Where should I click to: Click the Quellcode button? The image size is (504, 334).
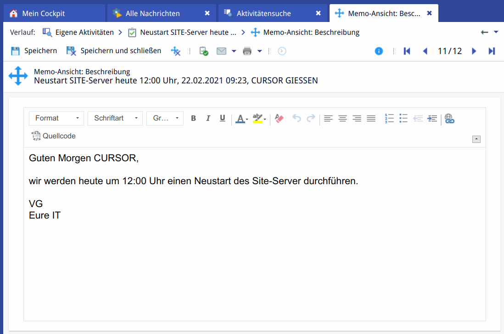(x=54, y=136)
